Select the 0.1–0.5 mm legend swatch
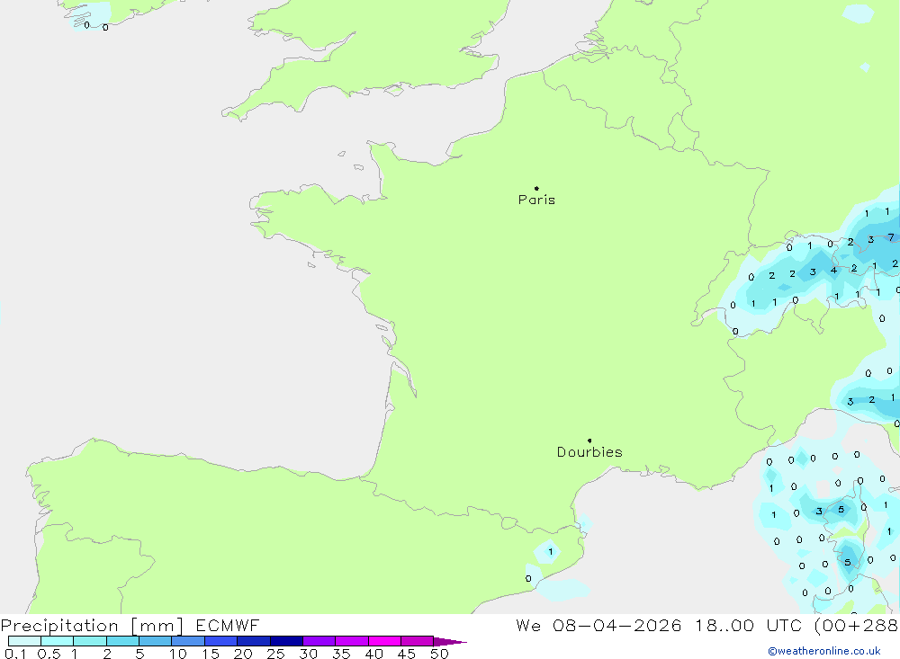Image resolution: width=900 pixels, height=659 pixels. coord(24,641)
